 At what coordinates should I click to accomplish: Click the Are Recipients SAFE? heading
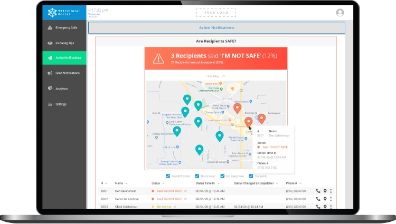point(216,41)
